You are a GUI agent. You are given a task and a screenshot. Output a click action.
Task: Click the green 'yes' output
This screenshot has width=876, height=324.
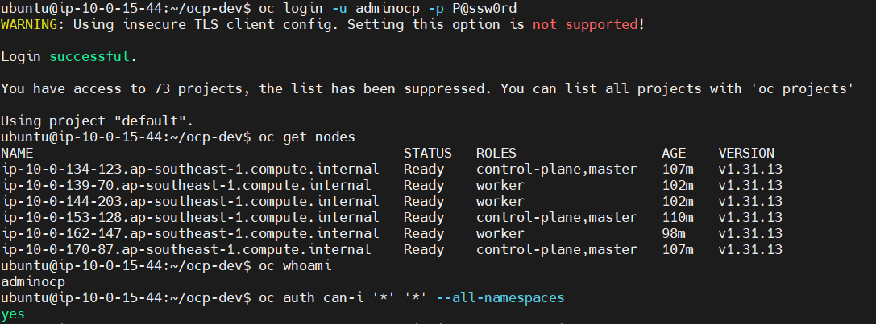coord(13,314)
